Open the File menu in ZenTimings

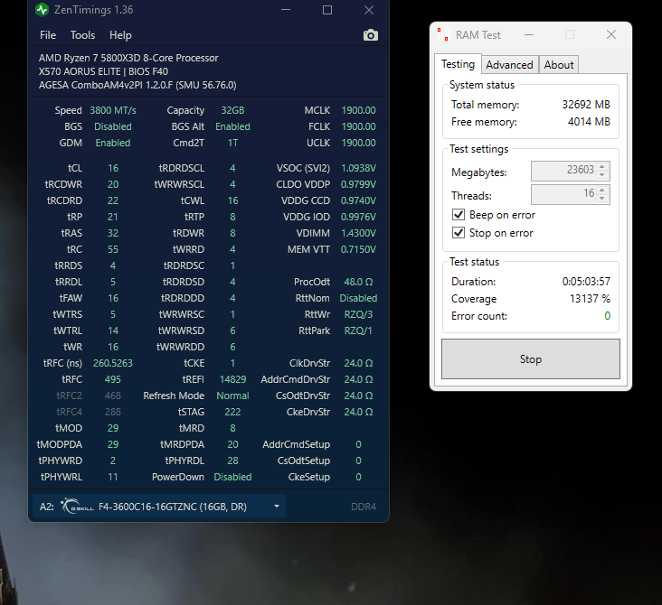pos(48,35)
